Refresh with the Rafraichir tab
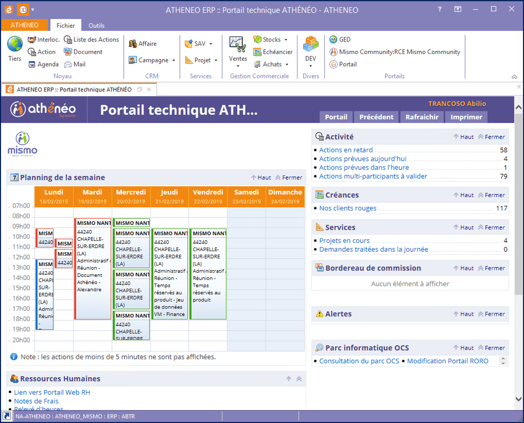Image resolution: width=524 pixels, height=423 pixels. (x=422, y=117)
